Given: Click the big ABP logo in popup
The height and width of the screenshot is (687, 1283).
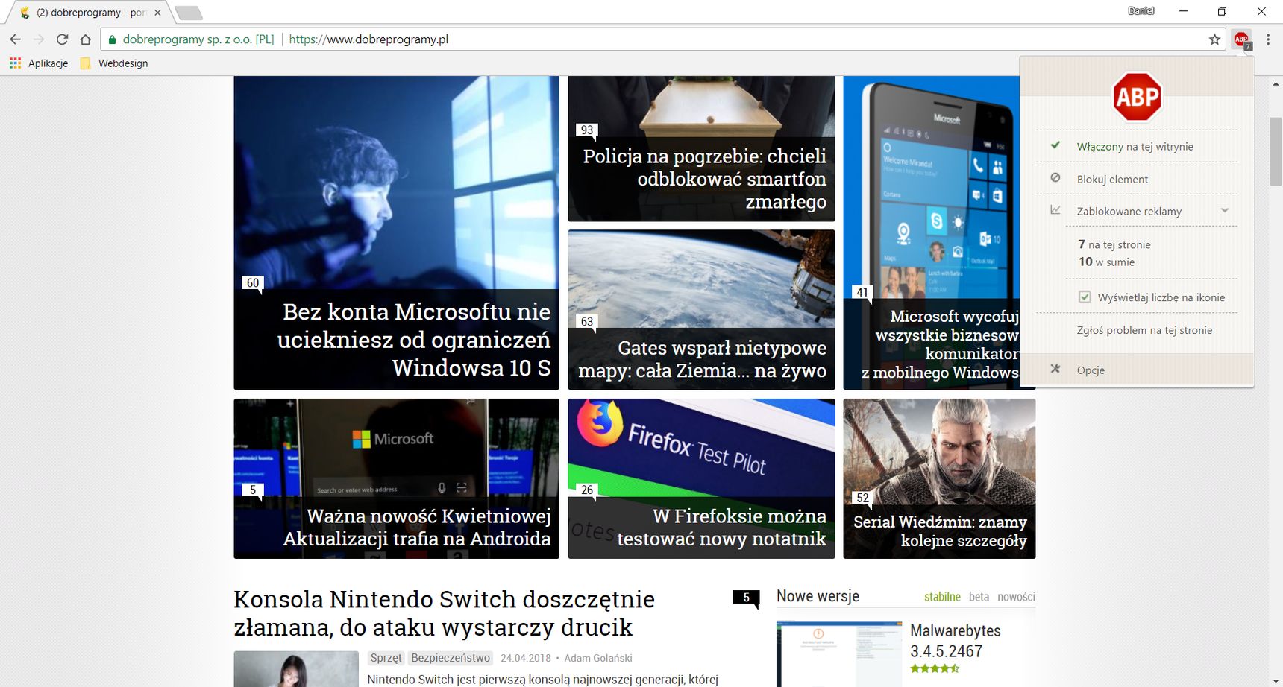Looking at the screenshot, I should [1137, 96].
